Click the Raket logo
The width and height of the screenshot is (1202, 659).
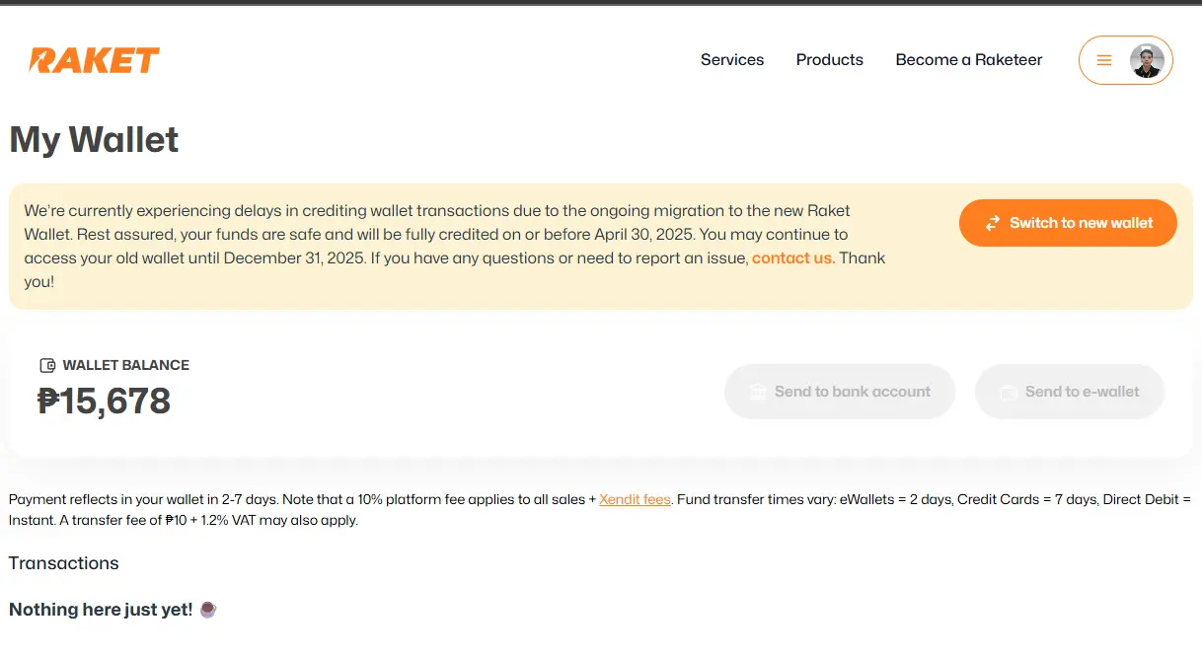95,60
